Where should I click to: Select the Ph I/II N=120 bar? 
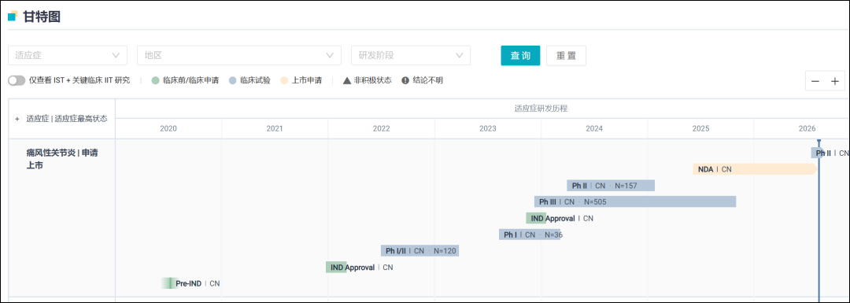[420, 251]
